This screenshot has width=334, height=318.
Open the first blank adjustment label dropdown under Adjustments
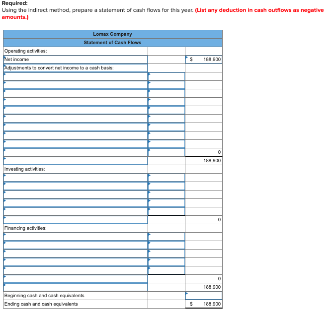76,76
